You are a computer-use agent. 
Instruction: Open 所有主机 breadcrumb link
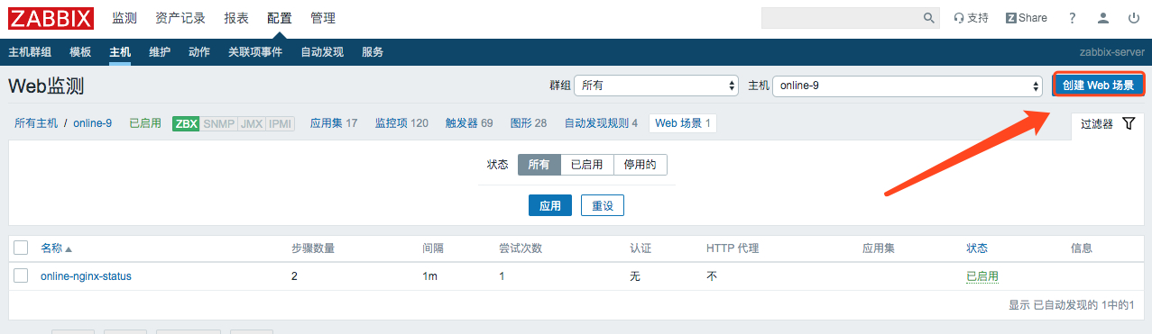[36, 123]
